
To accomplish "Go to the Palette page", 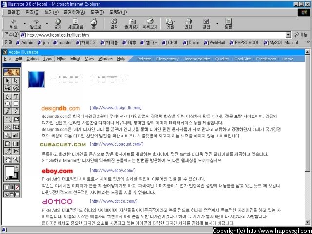I will pos(144,59).
